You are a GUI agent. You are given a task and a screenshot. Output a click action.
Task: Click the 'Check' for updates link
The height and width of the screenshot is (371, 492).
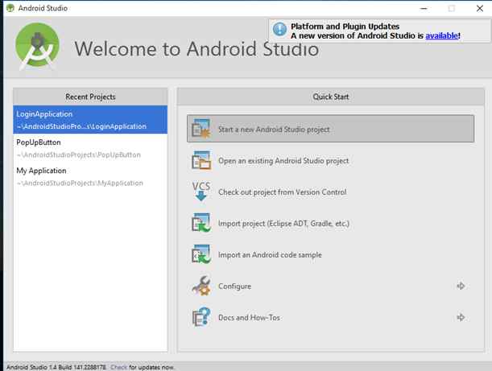pyautogui.click(x=119, y=367)
